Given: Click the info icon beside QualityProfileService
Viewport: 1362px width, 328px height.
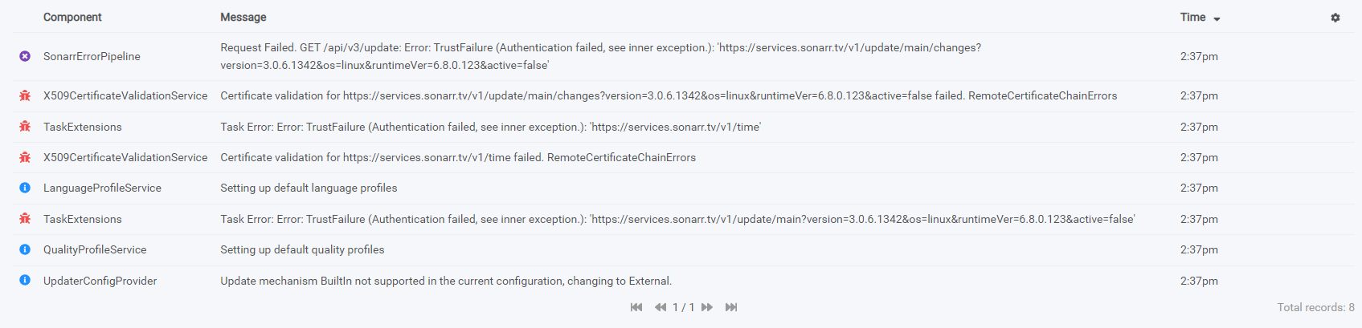Looking at the screenshot, I should point(25,249).
